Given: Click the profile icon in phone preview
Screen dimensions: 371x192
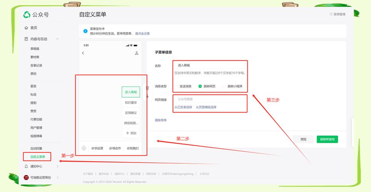Looking at the screenshot, I should pyautogui.click(x=136, y=53).
